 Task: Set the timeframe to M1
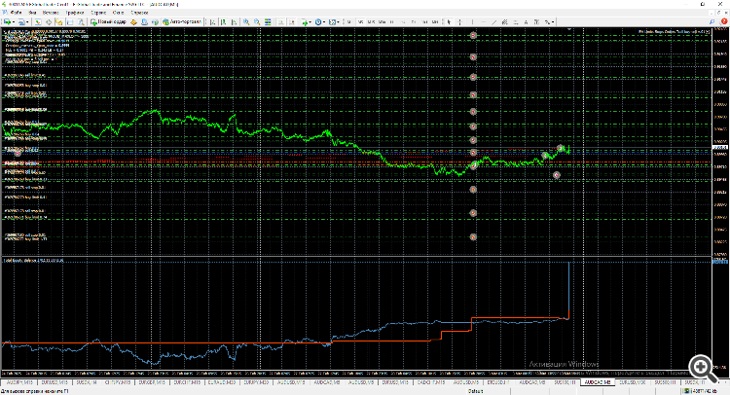(348, 21)
